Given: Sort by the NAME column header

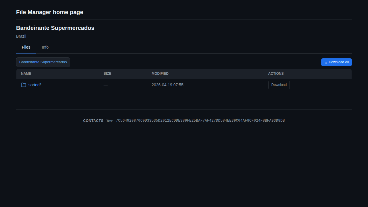Looking at the screenshot, I should click(x=26, y=74).
